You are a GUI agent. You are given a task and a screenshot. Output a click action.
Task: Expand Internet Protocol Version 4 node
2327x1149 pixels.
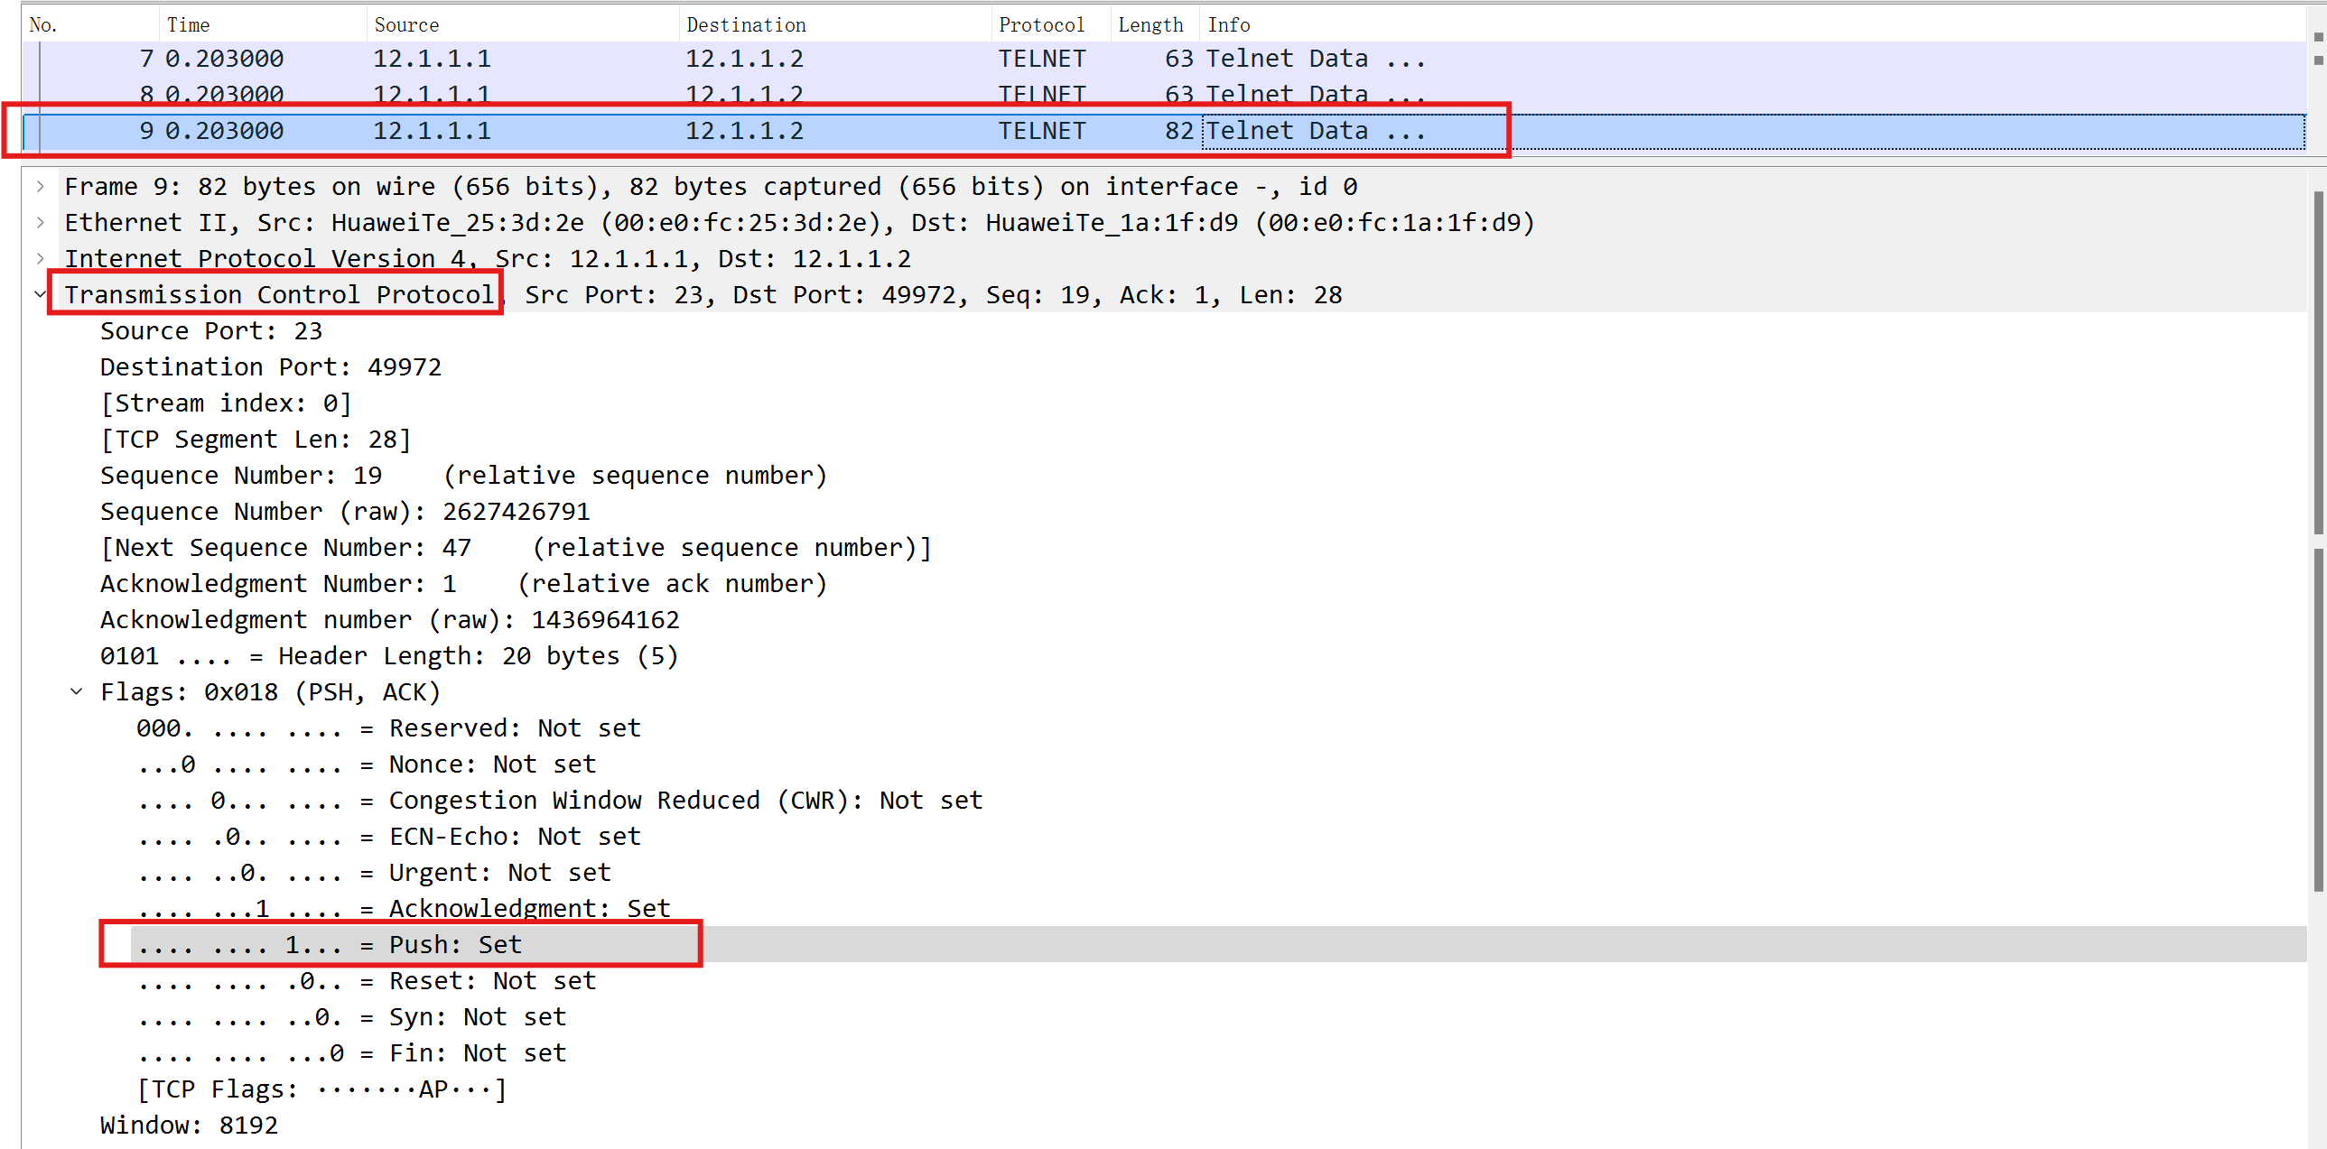point(41,259)
